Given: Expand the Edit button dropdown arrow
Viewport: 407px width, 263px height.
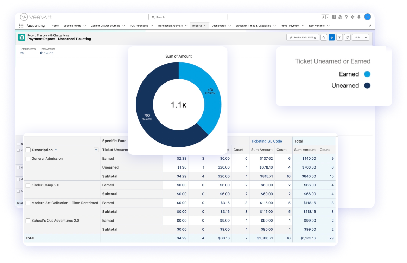Looking at the screenshot, I should [365, 37].
